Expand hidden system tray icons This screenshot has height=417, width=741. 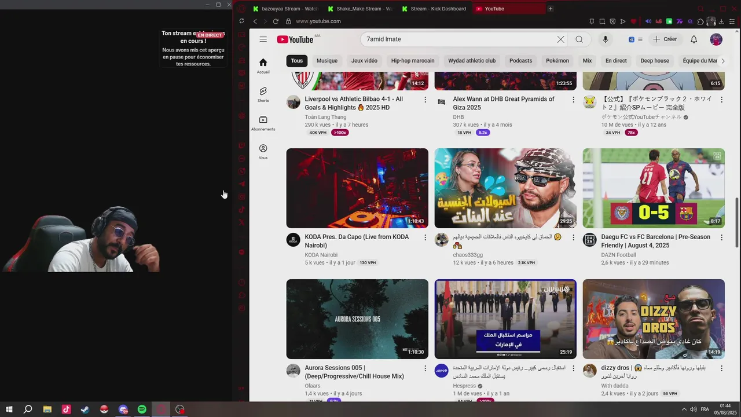coord(684,409)
